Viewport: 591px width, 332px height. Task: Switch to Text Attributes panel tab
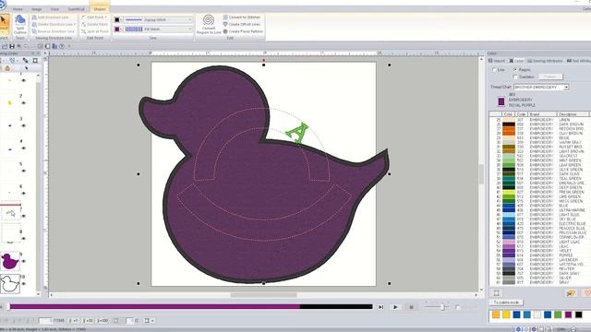578,61
